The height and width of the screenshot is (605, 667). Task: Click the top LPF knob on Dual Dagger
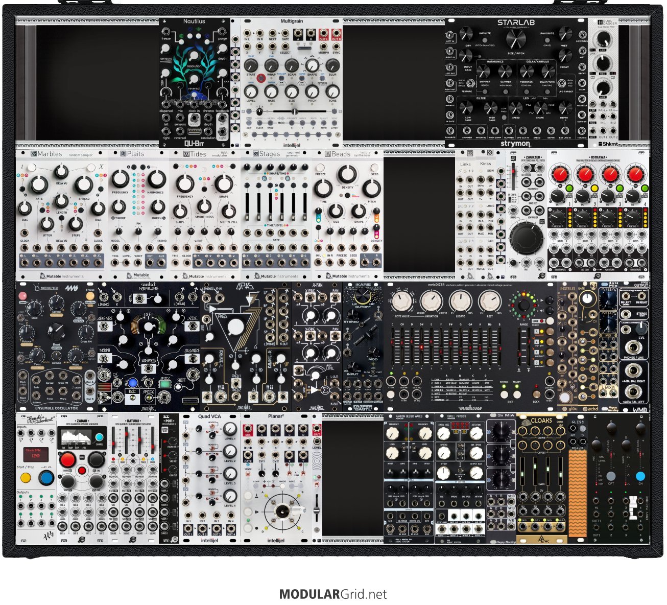(x=603, y=39)
